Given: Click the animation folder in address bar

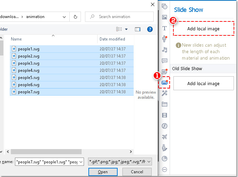Looking at the screenshot, I should 35,17.
